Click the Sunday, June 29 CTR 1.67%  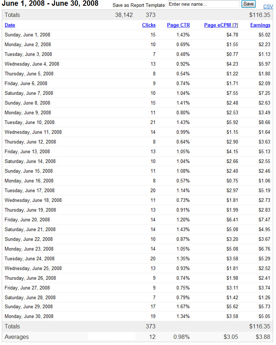click(183, 307)
